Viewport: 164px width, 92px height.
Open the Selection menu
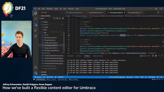point(49,9)
